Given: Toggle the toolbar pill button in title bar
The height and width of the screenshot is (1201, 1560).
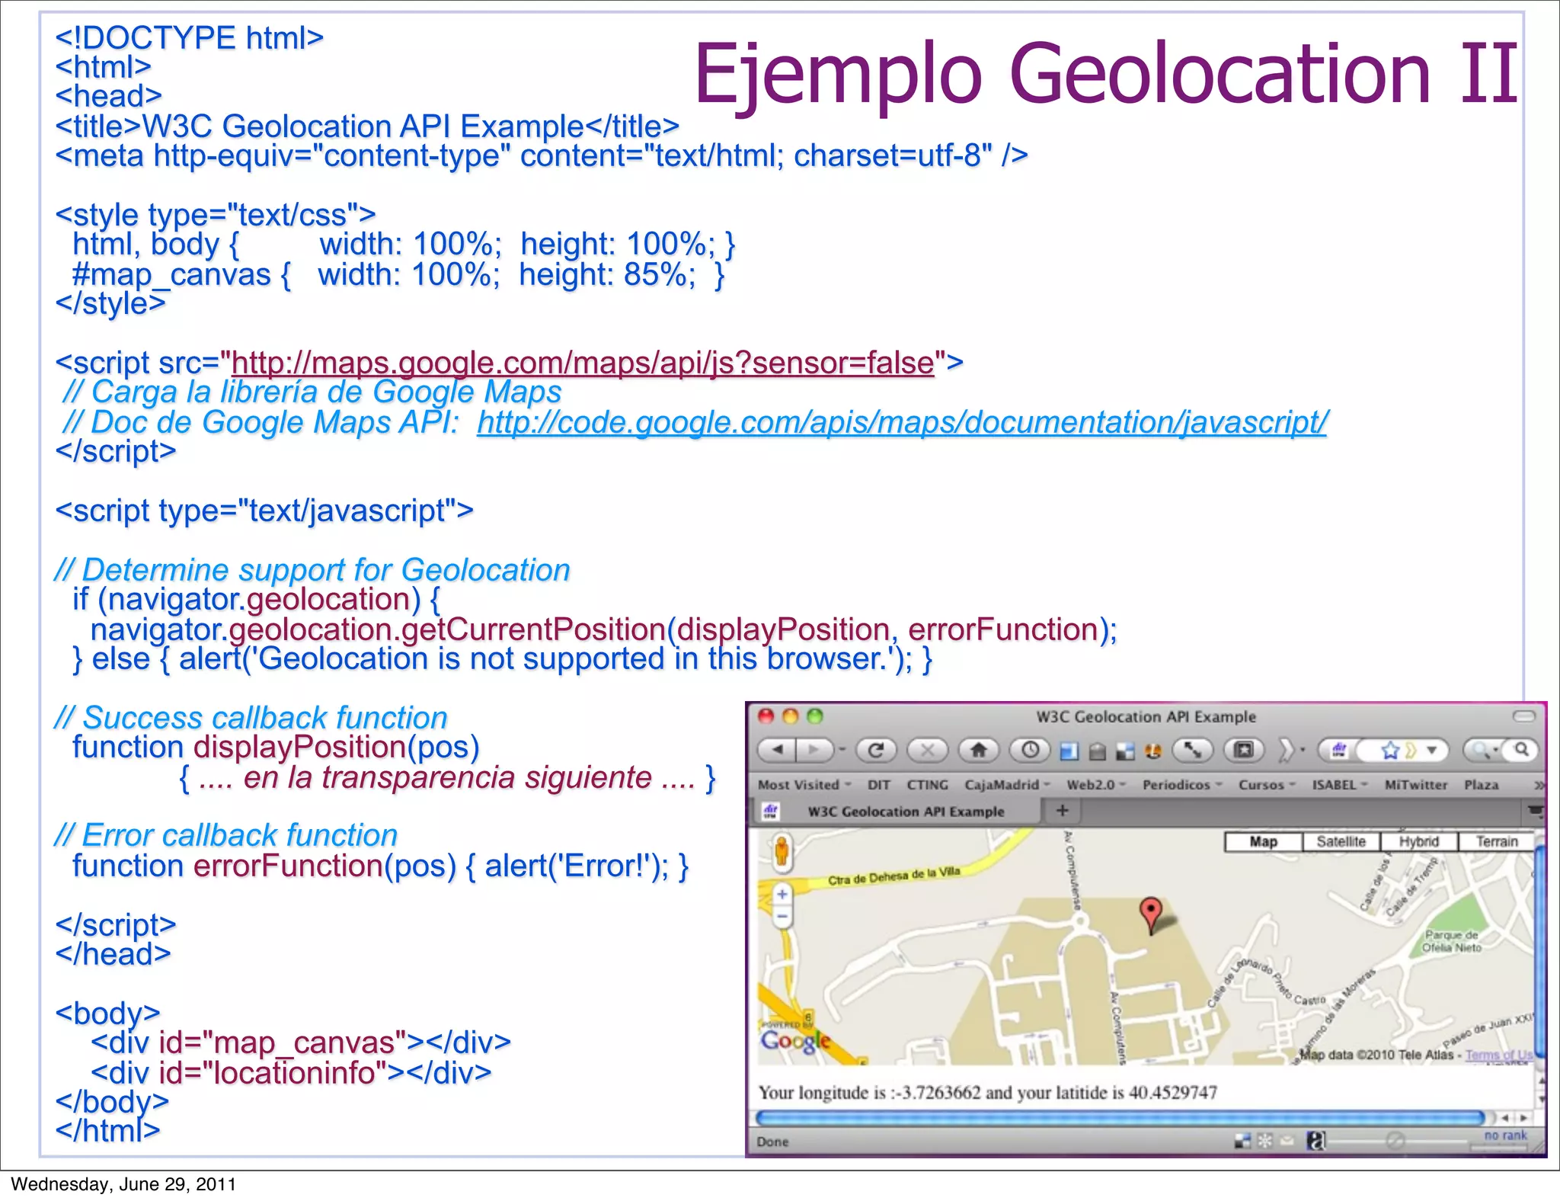Looking at the screenshot, I should tap(1523, 716).
